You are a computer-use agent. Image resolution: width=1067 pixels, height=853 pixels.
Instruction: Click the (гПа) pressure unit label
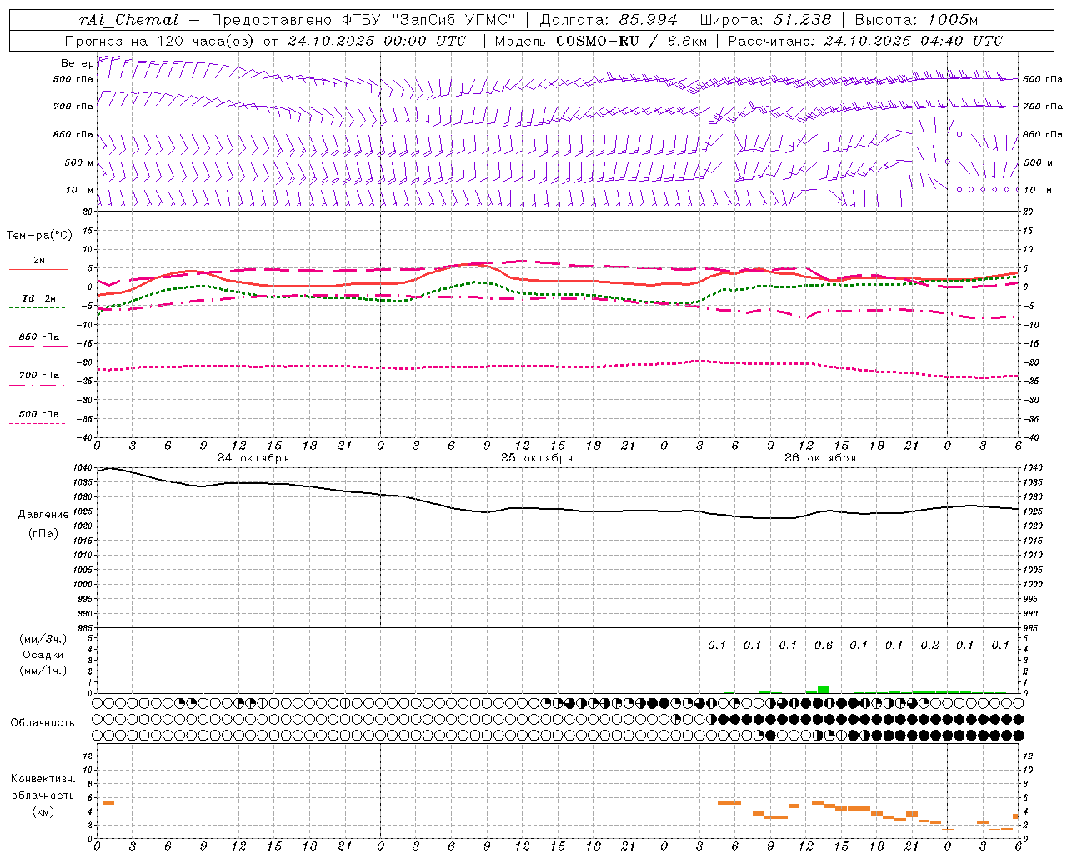tap(43, 533)
